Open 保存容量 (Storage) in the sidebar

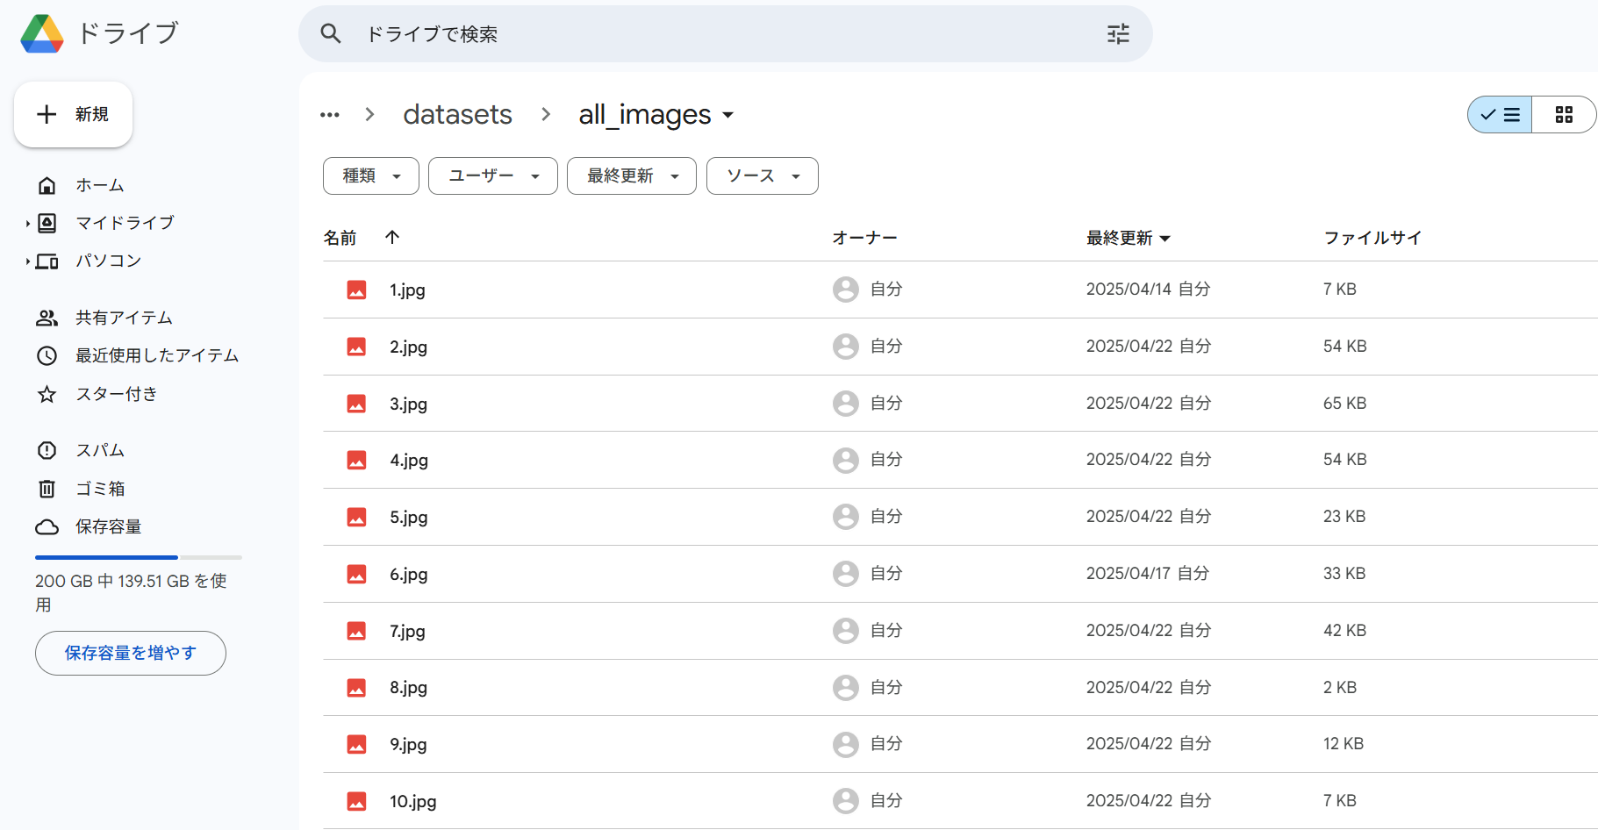(x=108, y=526)
